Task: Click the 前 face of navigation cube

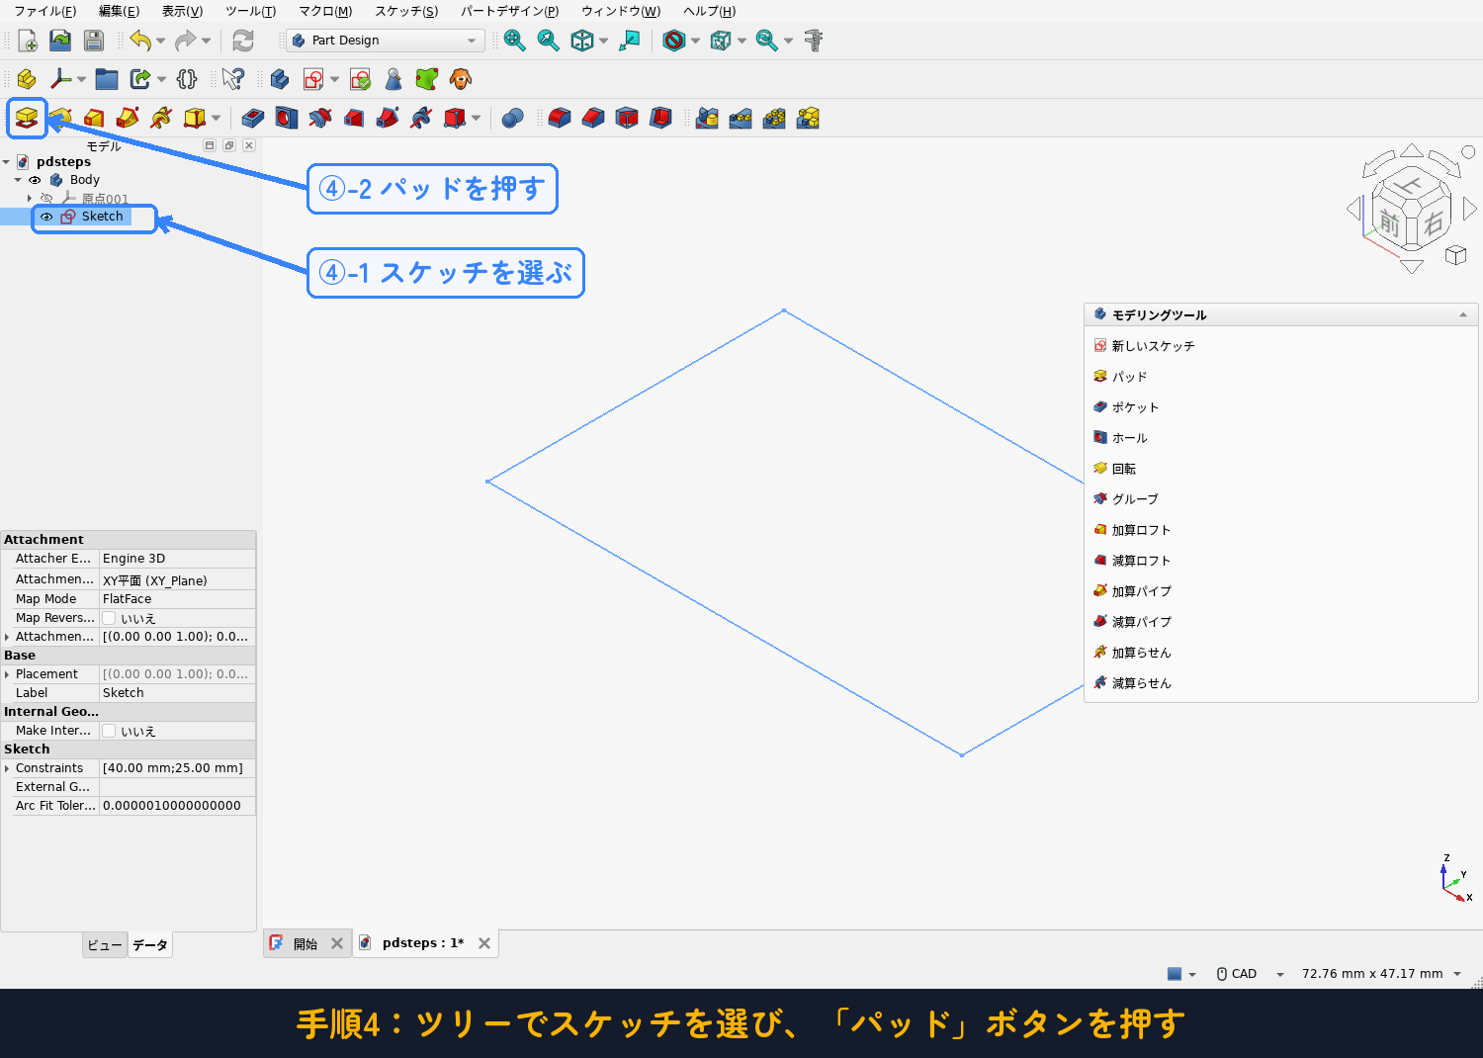Action: [x=1390, y=223]
